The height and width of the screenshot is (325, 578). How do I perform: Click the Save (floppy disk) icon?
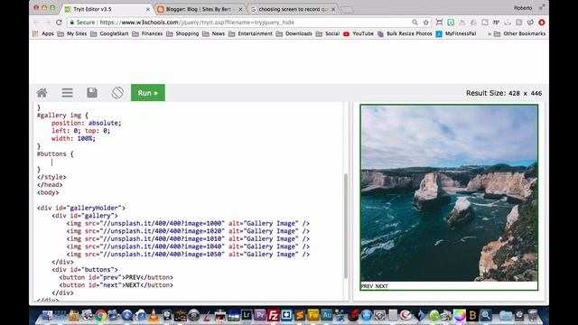click(x=92, y=93)
